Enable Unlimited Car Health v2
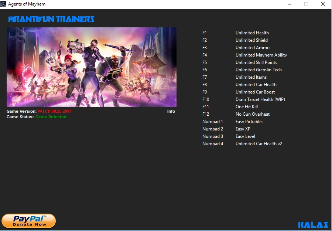 (x=259, y=143)
